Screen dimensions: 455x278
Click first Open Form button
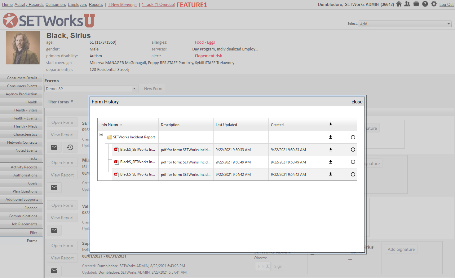pyautogui.click(x=62, y=122)
